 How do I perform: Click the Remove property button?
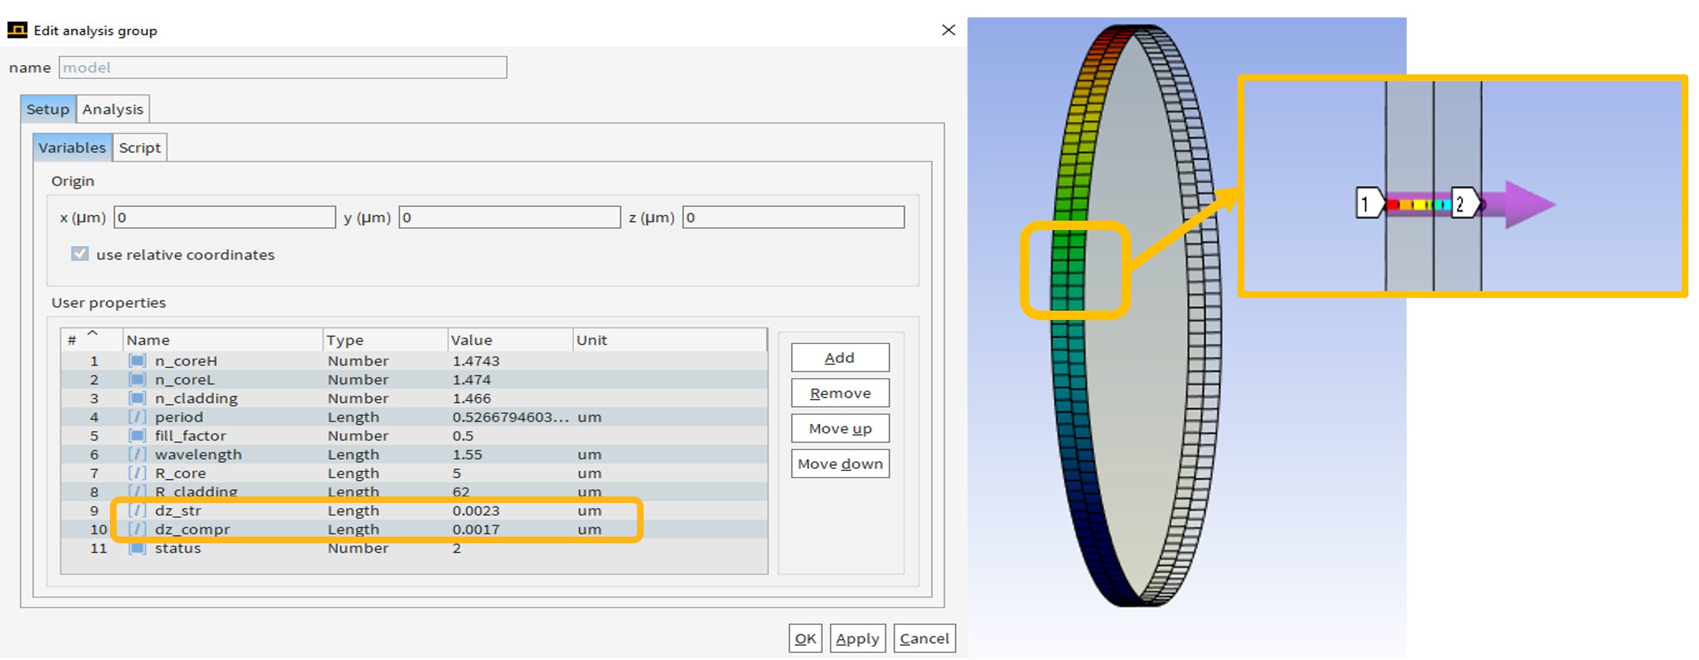point(840,393)
